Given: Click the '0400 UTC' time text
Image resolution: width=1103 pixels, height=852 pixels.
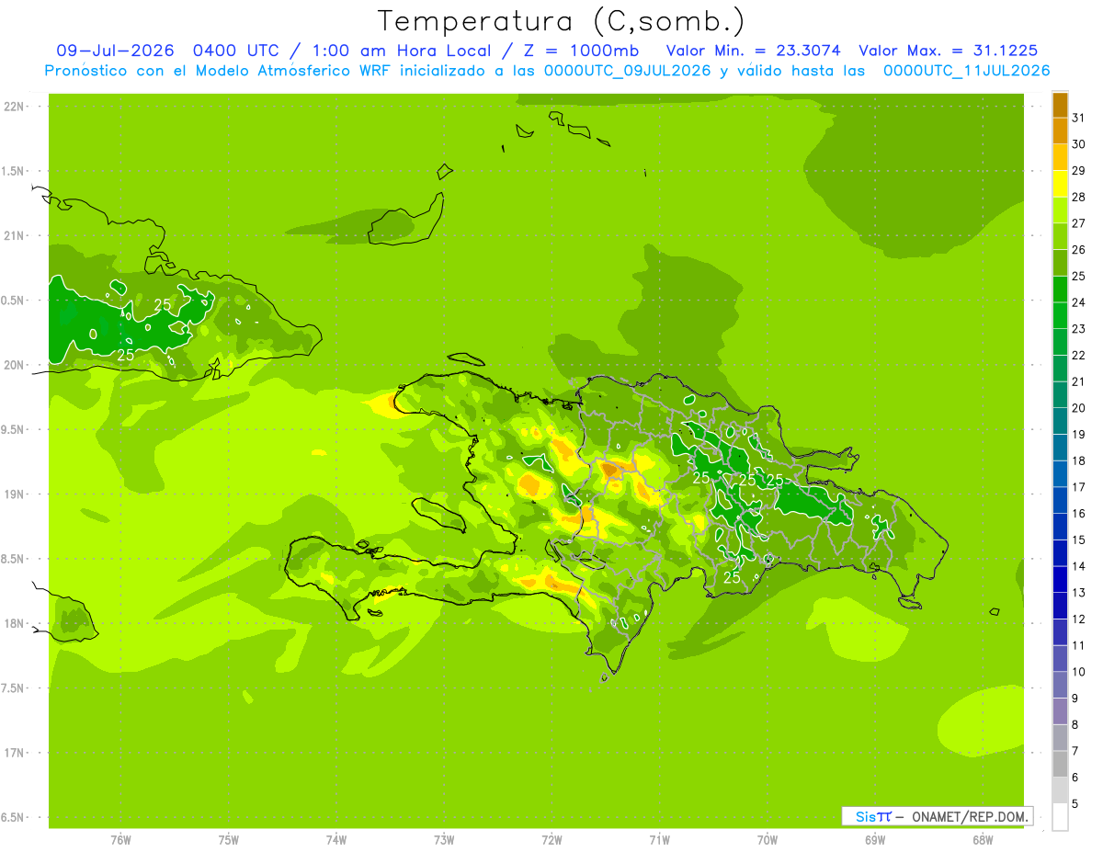Looking at the screenshot, I should click(x=237, y=51).
